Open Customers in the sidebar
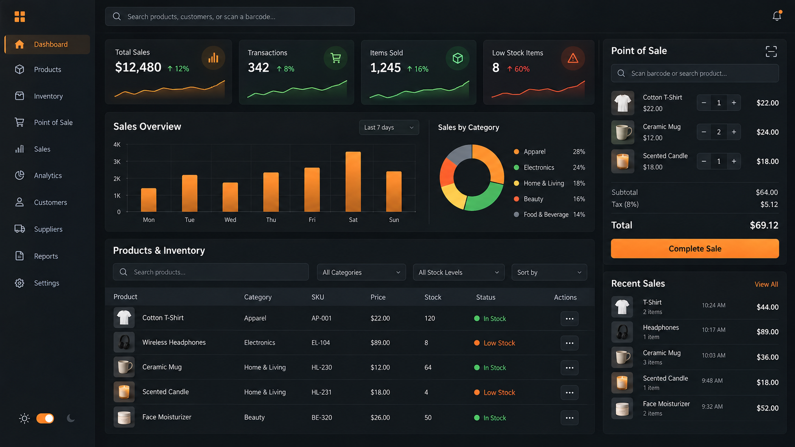 pos(47,202)
